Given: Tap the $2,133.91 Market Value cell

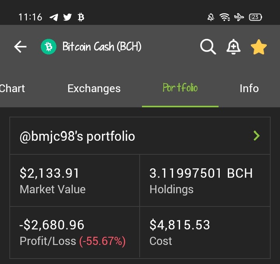Looking at the screenshot, I should tap(75, 180).
